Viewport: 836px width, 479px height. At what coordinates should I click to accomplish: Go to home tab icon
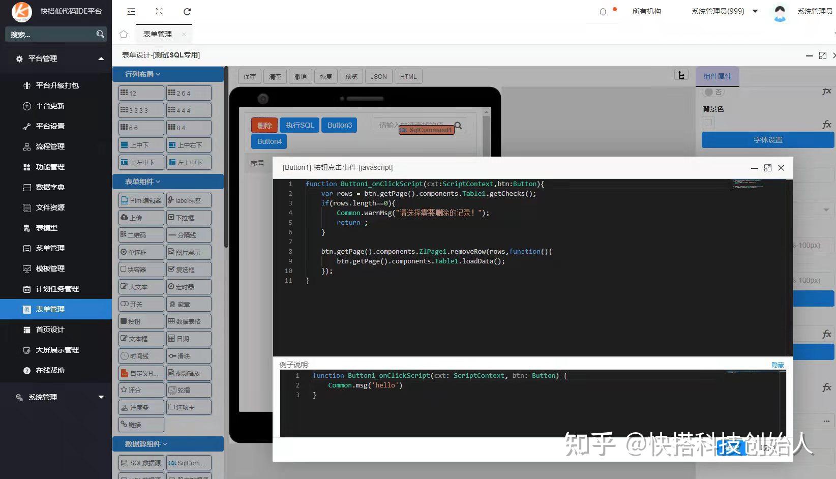pyautogui.click(x=124, y=34)
